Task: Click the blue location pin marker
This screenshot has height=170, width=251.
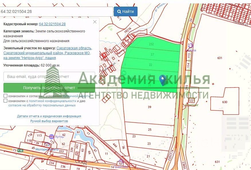Action: 163,80
